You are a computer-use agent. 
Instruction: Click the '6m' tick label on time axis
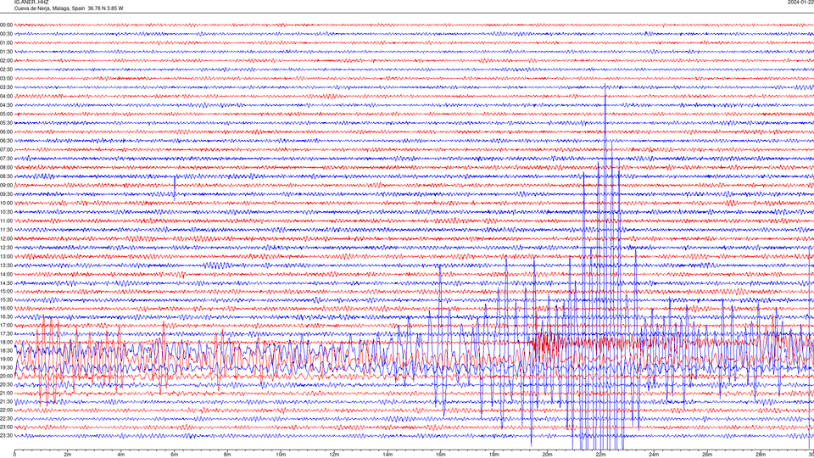click(x=174, y=455)
